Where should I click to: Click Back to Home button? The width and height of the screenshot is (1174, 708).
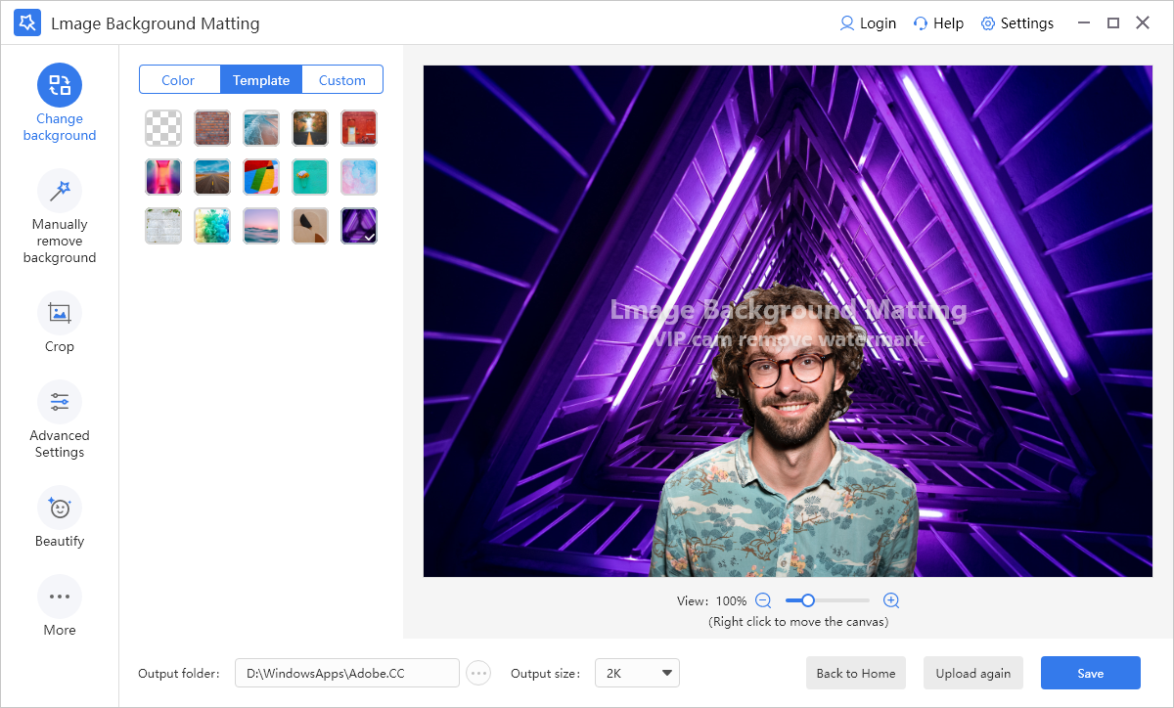point(856,673)
